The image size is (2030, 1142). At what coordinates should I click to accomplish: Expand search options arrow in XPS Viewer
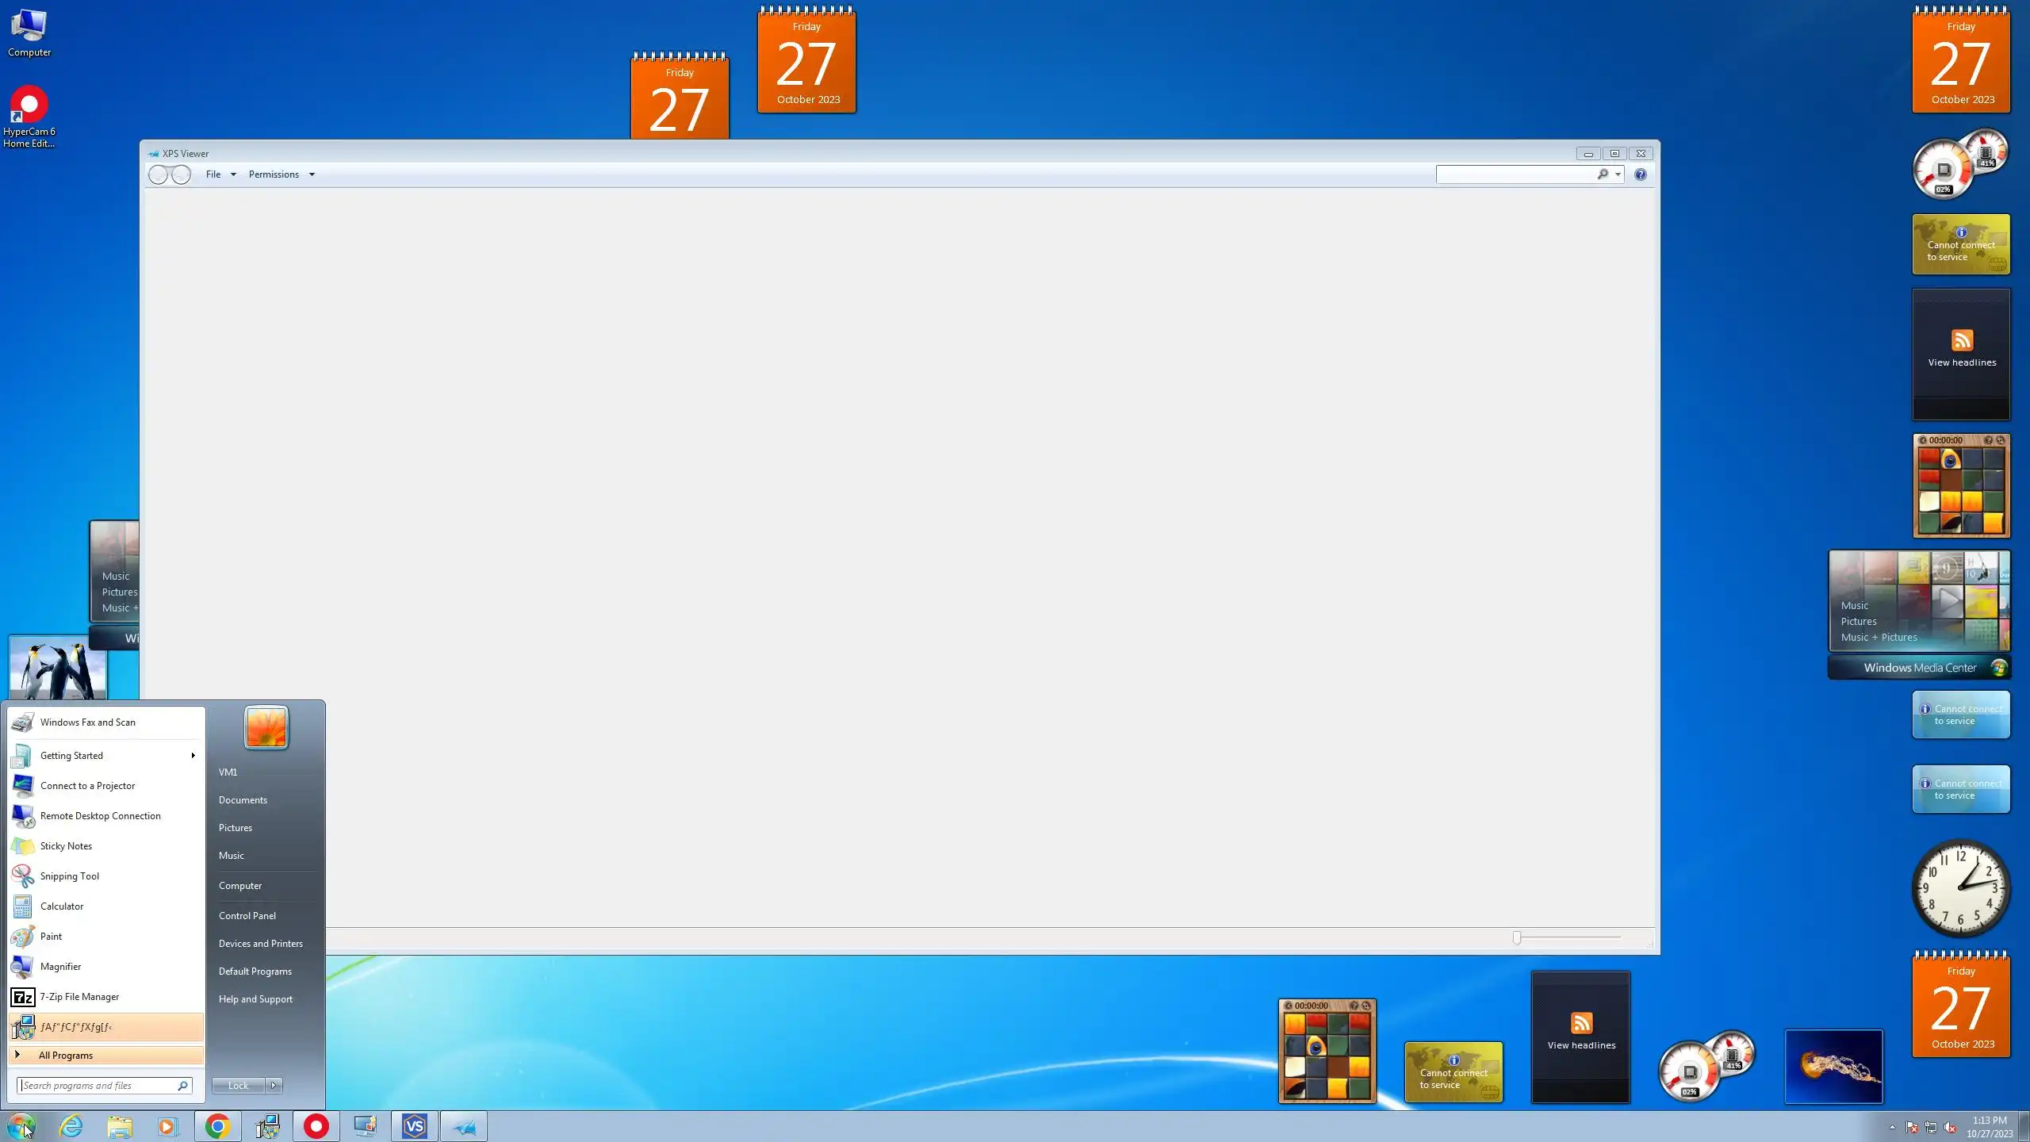[1618, 174]
